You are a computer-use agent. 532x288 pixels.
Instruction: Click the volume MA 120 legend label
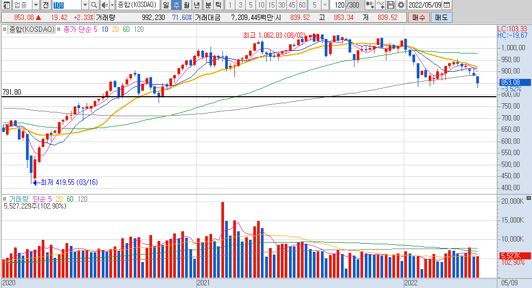[x=82, y=199]
